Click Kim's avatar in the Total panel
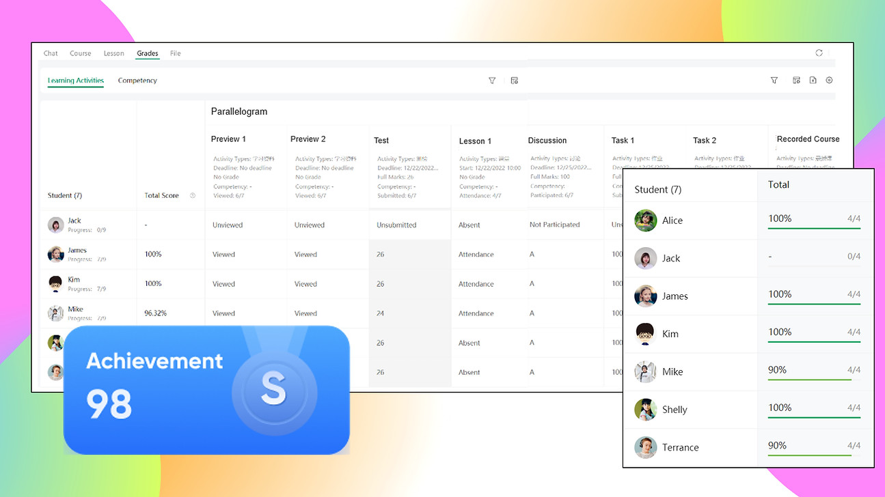The width and height of the screenshot is (885, 497). tap(646, 334)
